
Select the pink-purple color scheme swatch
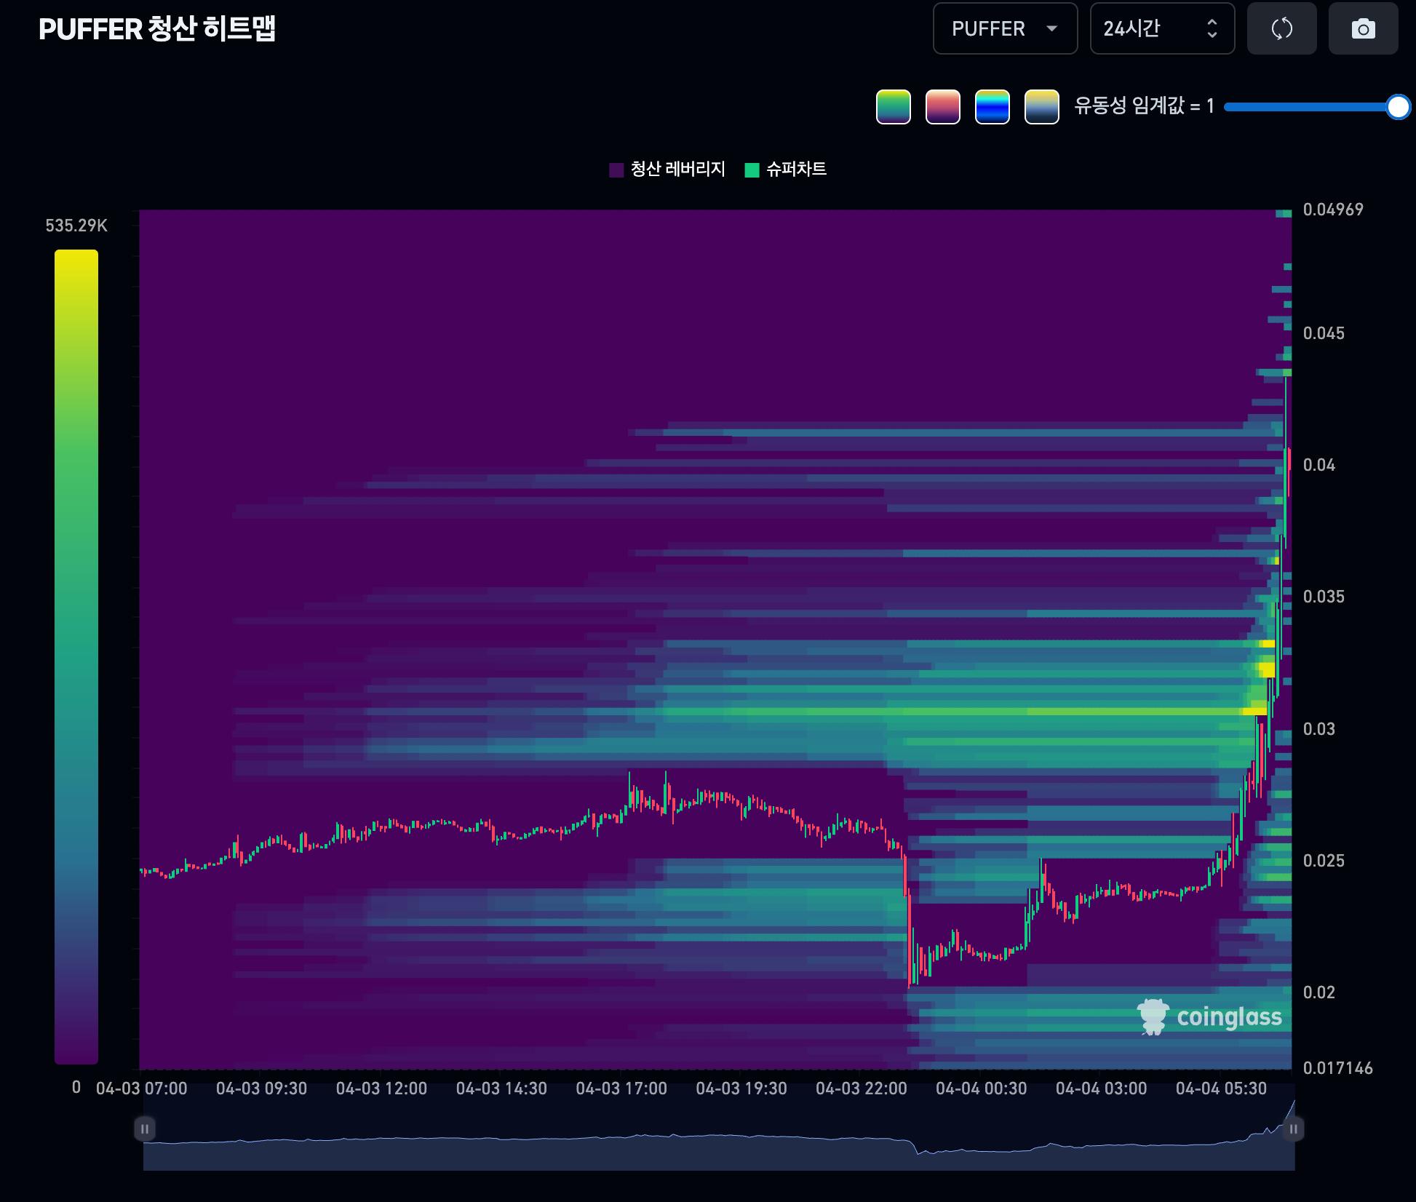(942, 107)
